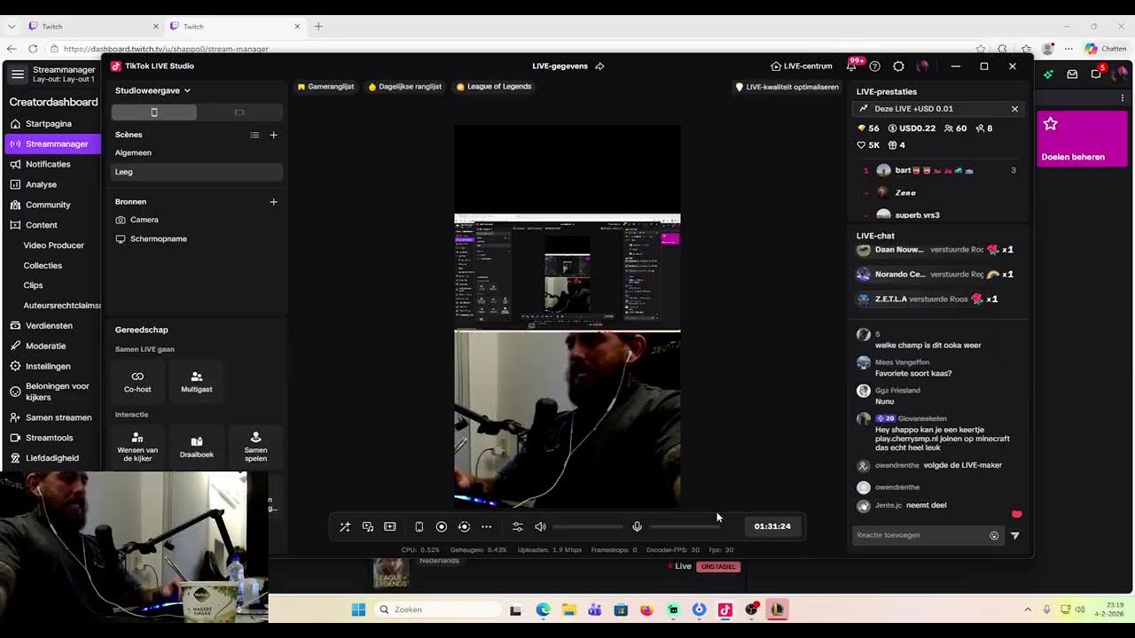
Task: Click top viewer bart in ranking
Action: pos(940,170)
